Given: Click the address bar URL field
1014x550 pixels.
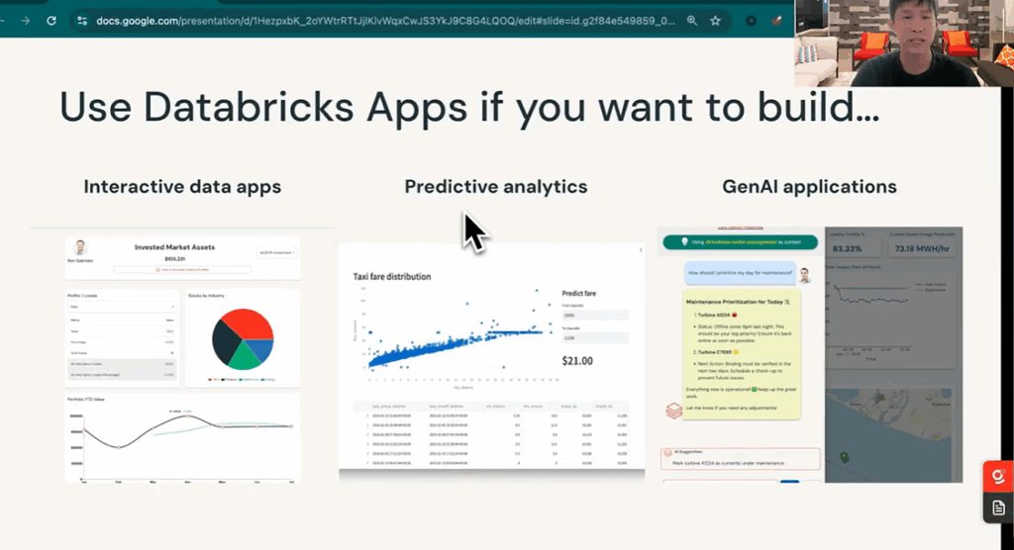Looking at the screenshot, I should (x=376, y=20).
